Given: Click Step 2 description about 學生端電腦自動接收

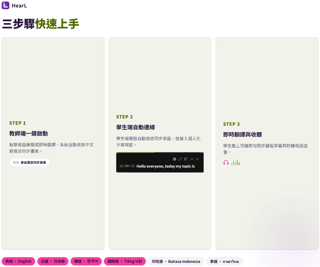Looking at the screenshot, I should 158,142.
